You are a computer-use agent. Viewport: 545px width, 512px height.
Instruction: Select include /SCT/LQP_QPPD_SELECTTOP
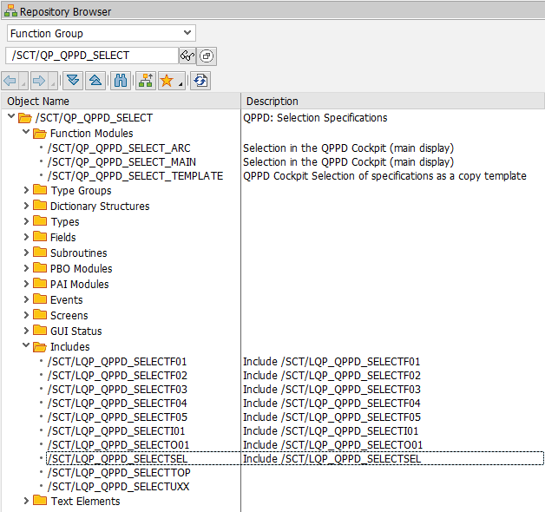(119, 473)
